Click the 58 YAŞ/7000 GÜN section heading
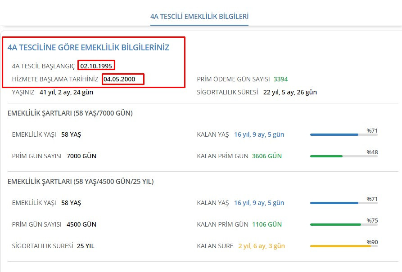 (70, 113)
